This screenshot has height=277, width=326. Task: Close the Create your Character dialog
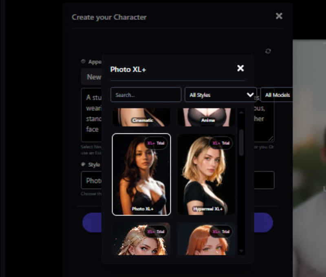279,16
